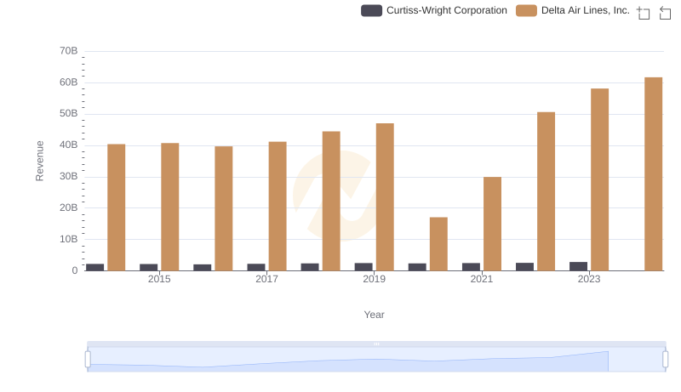Click the 70B y-axis label

pyautogui.click(x=69, y=51)
